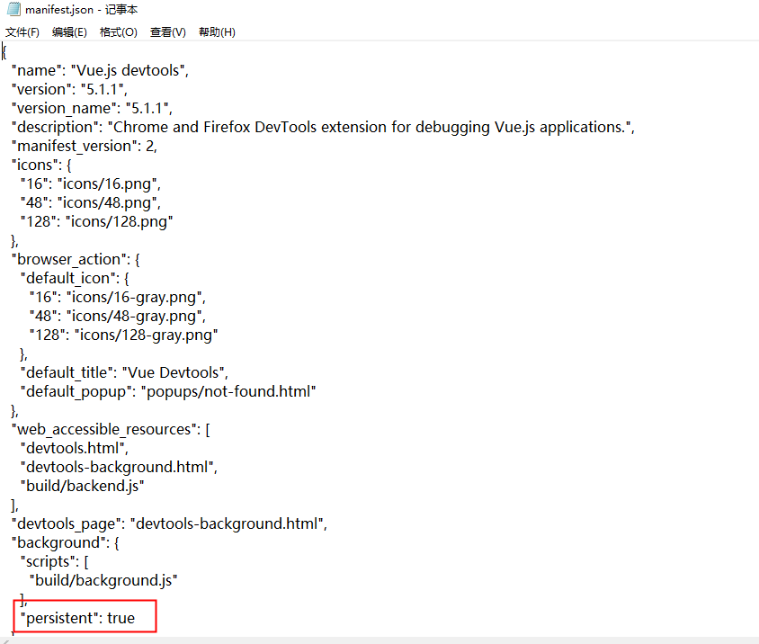This screenshot has width=759, height=644.
Task: Click the "manifest_version": 2 line
Action: tap(85, 147)
